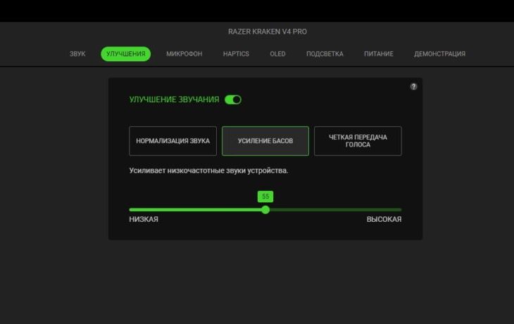Select the Улучшения tab
Screen dimensions: 514x324
pos(126,54)
